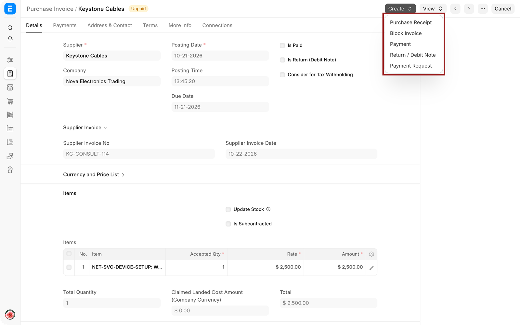Image resolution: width=520 pixels, height=325 pixels.
Task: Switch to the Payments tab
Action: (65, 25)
